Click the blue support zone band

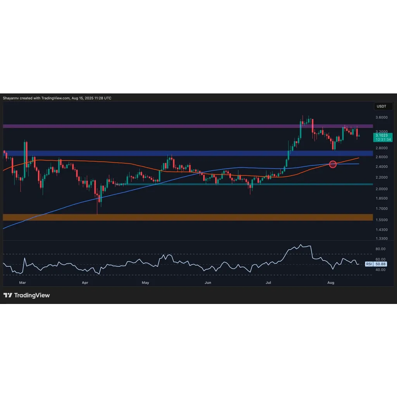tap(188, 153)
